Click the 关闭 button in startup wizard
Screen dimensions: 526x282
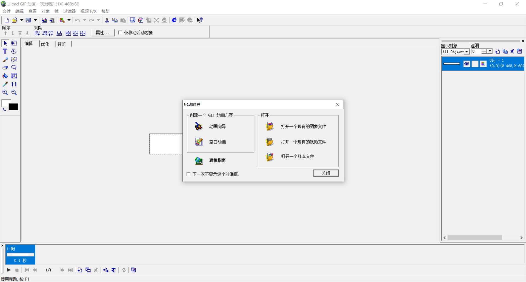tap(326, 173)
